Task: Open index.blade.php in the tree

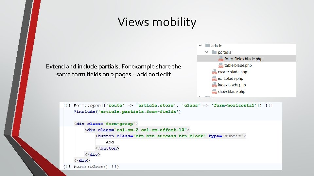Action: point(232,85)
